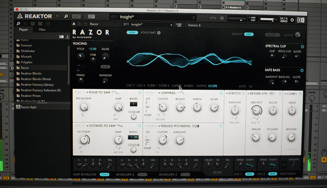Screen dimensions: 327x188
Task: Open the Comp type dropdown
Action: click(x=285, y=94)
